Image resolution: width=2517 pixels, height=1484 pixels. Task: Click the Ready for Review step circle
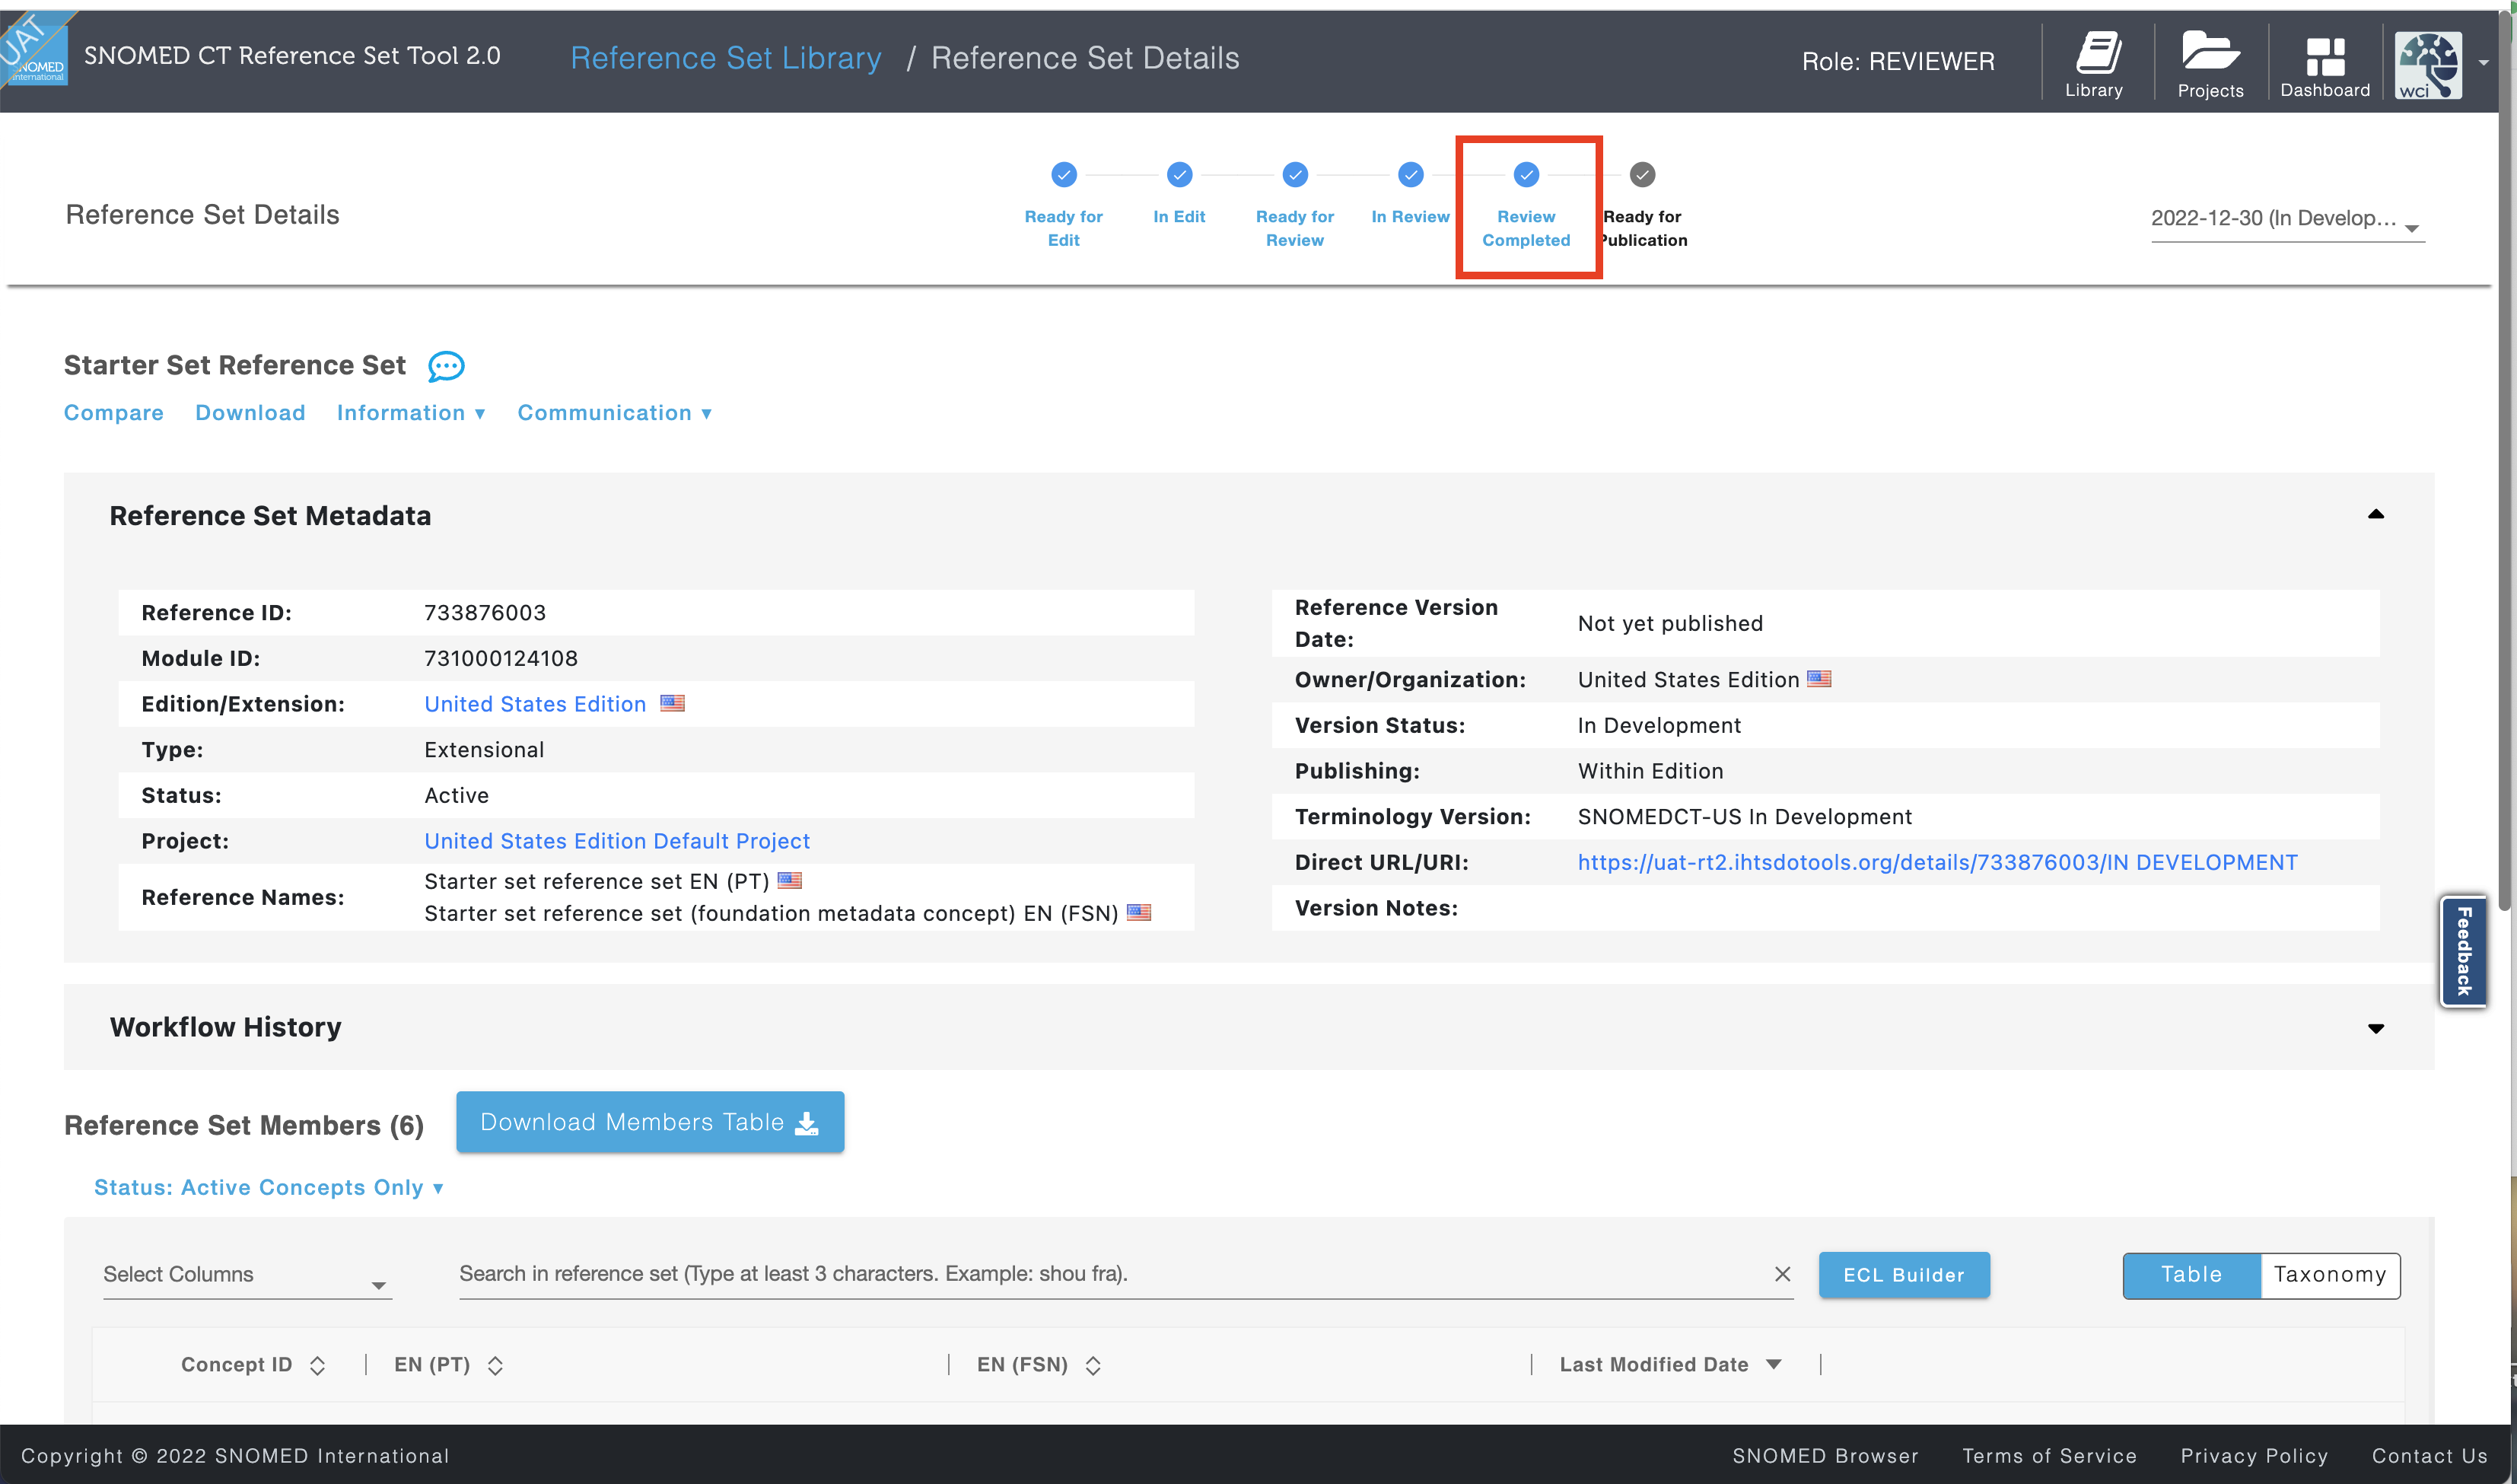(1294, 175)
